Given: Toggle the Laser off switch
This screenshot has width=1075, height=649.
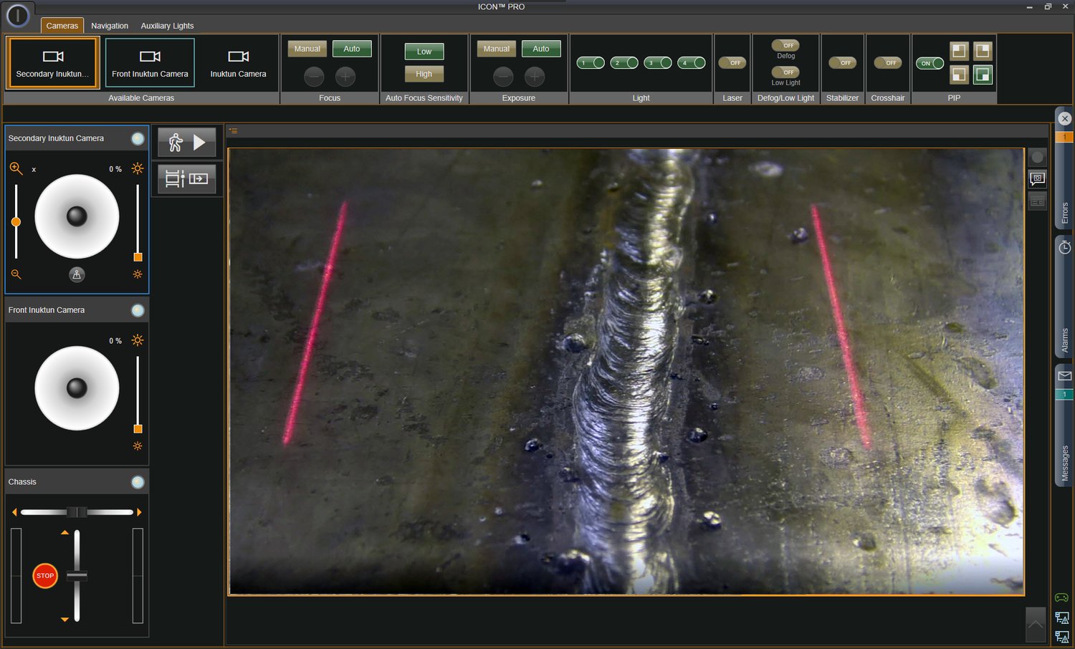Looking at the screenshot, I should click(732, 62).
